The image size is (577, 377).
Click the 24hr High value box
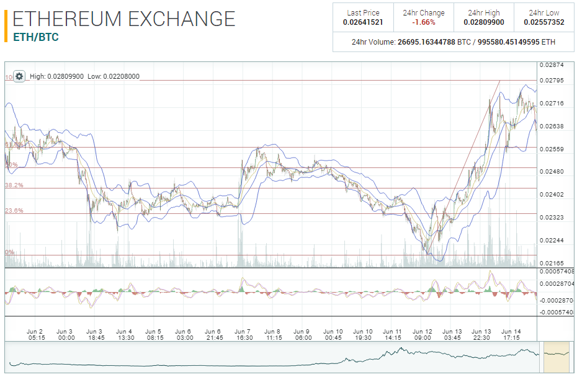point(483,17)
